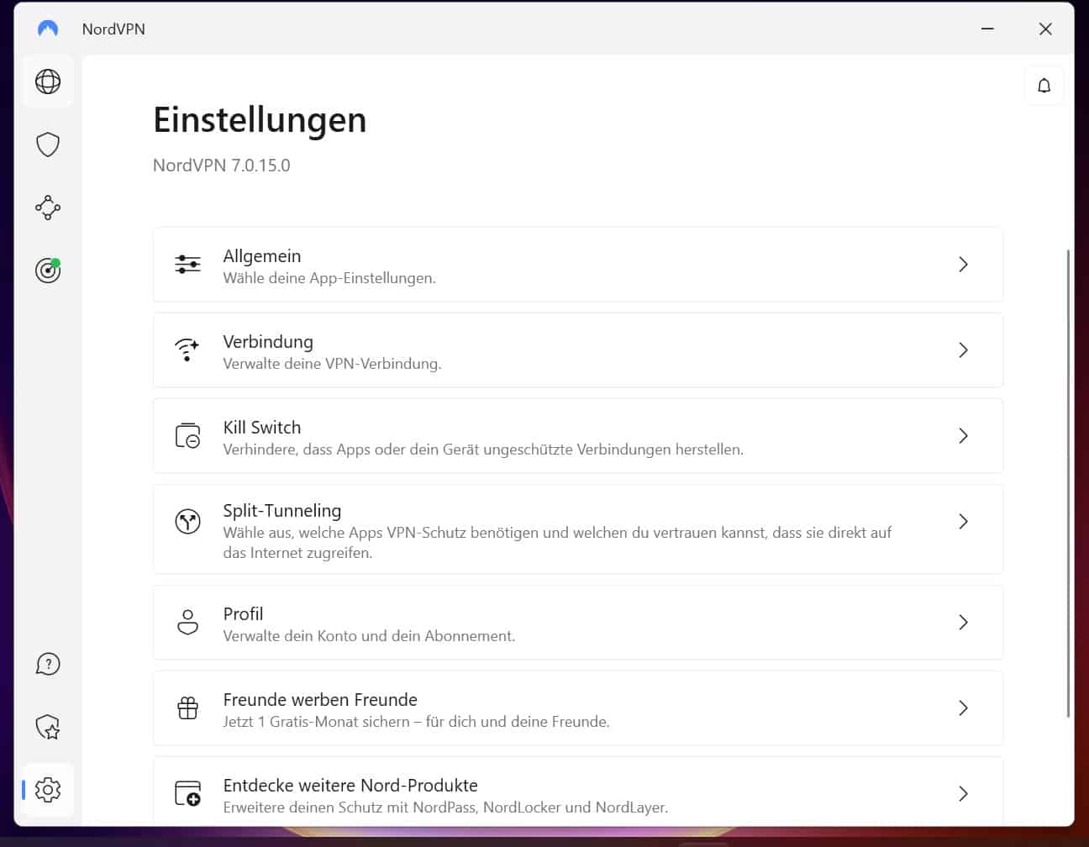The width and height of the screenshot is (1089, 847).
Task: Expand the Profil row chevron
Action: pos(963,623)
